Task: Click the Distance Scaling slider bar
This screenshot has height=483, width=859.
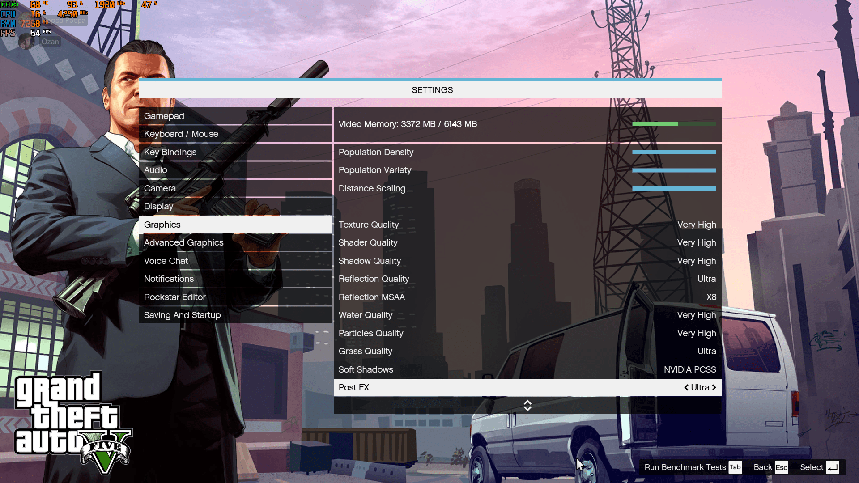Action: tap(674, 188)
